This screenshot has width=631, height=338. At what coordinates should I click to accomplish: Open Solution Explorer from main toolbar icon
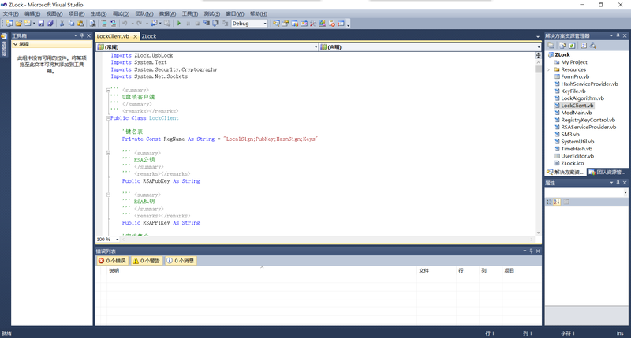click(x=276, y=24)
